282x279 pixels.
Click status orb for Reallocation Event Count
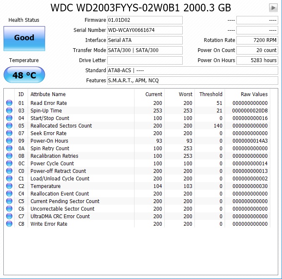(9, 194)
